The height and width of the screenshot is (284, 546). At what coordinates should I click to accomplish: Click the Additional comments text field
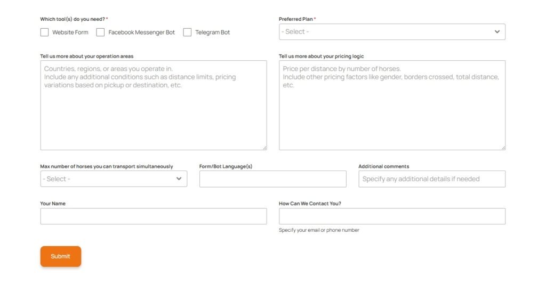pos(431,179)
